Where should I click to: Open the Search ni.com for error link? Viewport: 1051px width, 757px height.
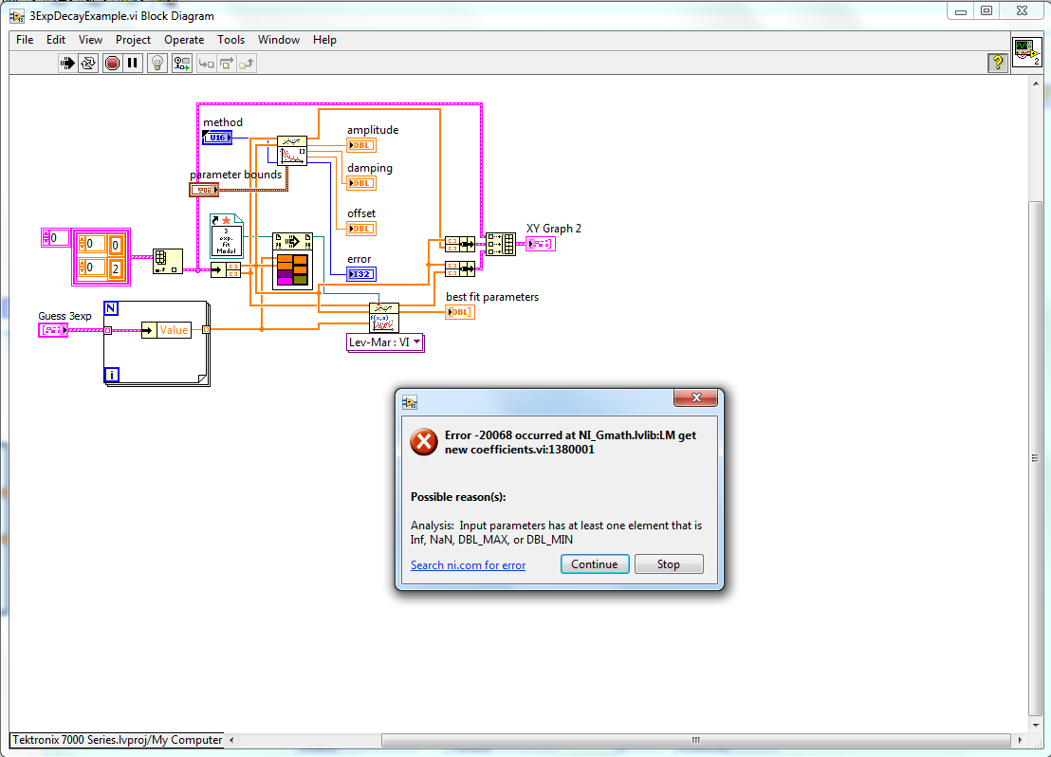(468, 565)
